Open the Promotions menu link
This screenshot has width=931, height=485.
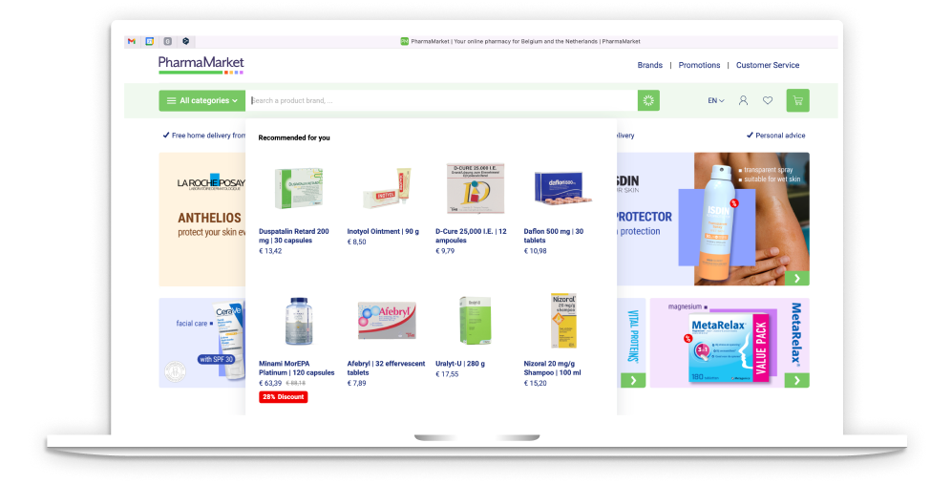point(699,65)
